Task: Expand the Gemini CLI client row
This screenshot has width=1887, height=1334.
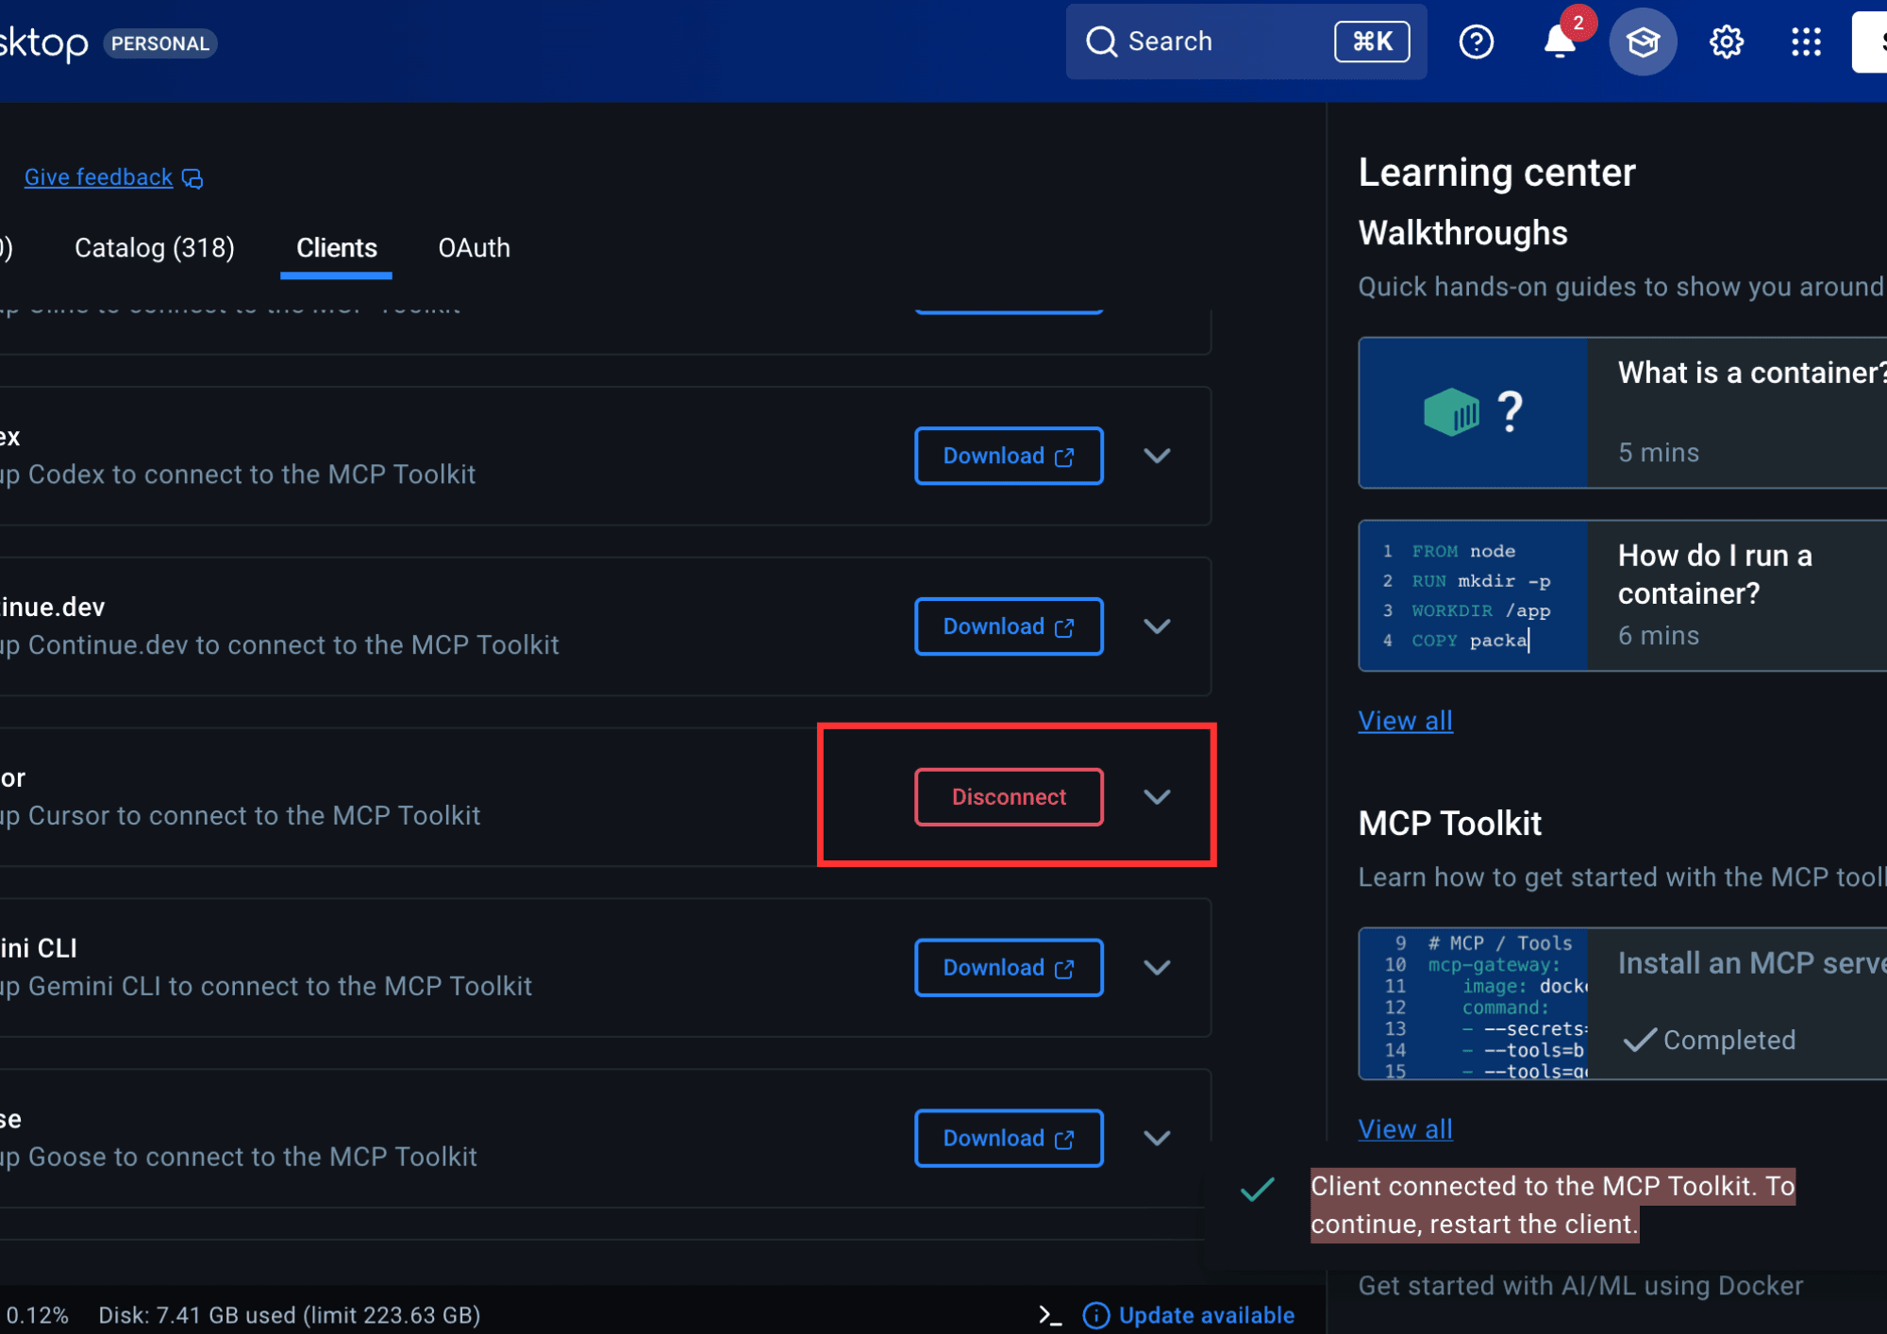Action: [1157, 968]
